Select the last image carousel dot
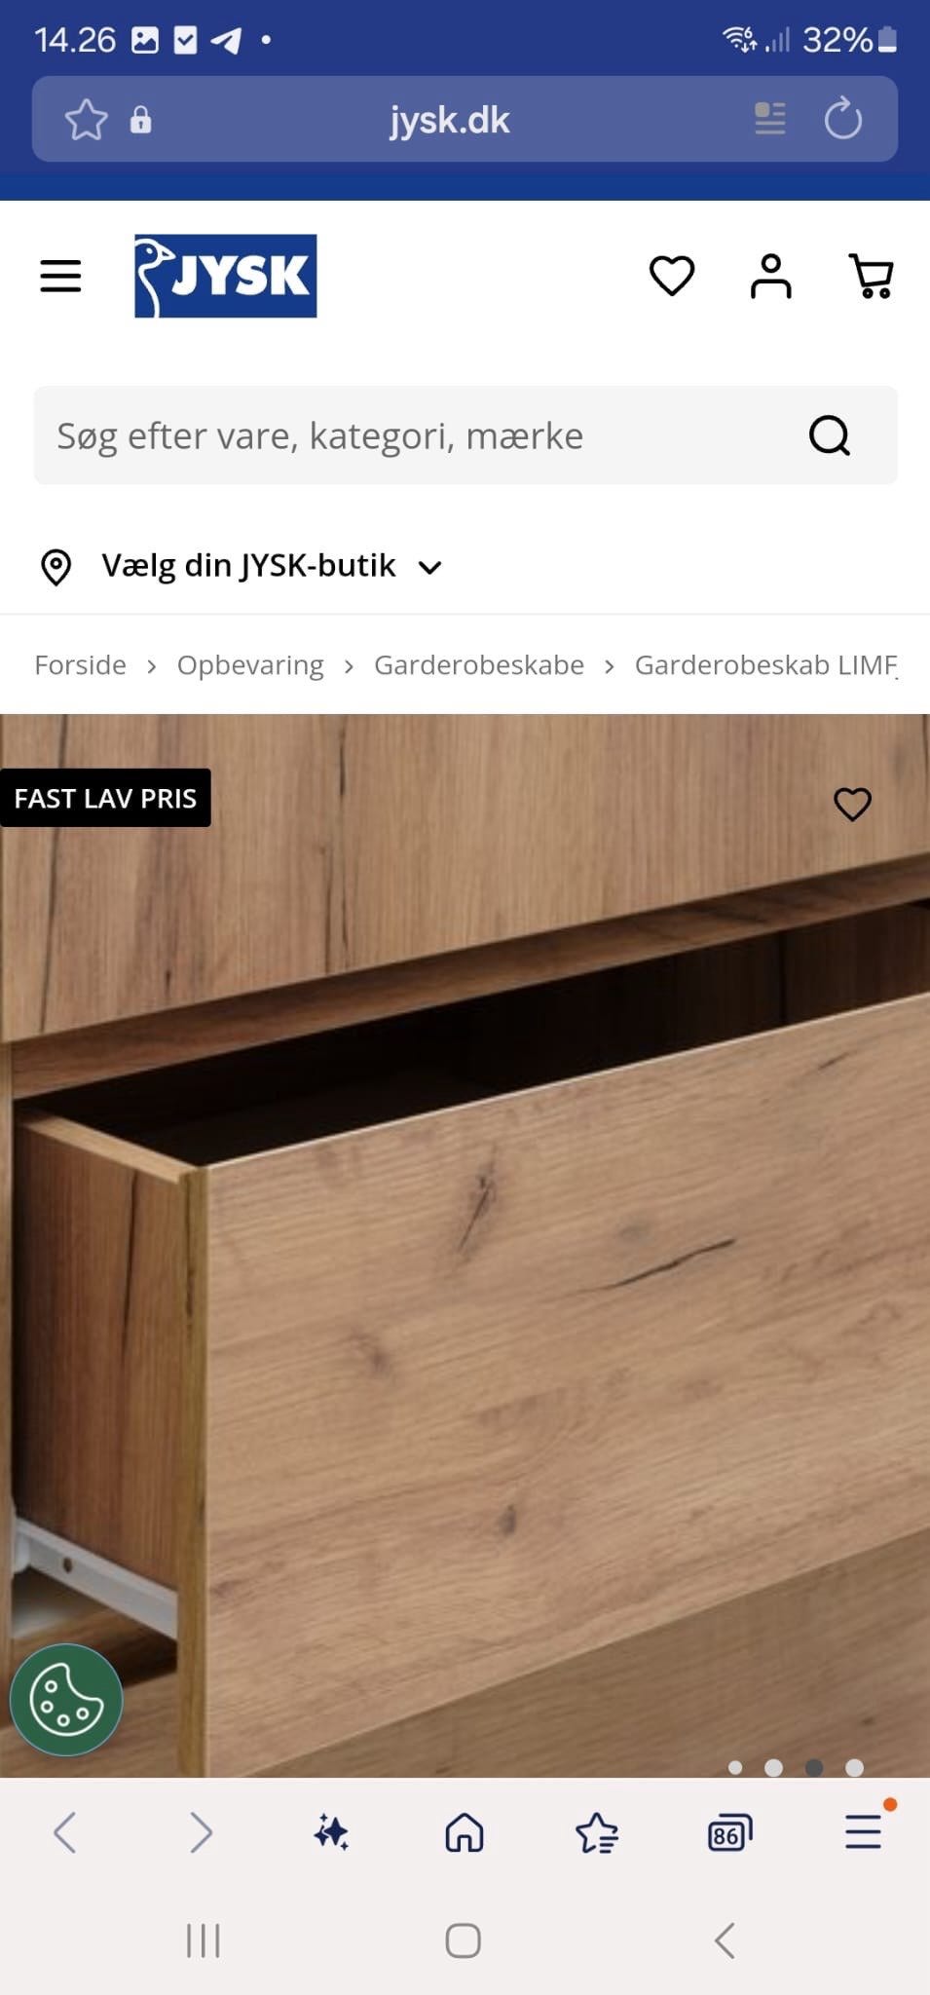Viewport: 930px width, 1995px height. [854, 1767]
